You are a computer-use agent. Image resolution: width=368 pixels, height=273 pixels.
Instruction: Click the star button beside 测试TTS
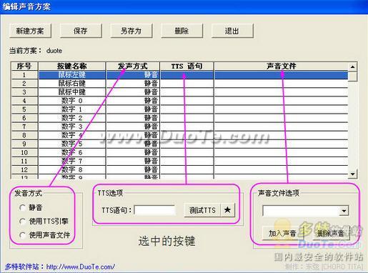point(228,210)
